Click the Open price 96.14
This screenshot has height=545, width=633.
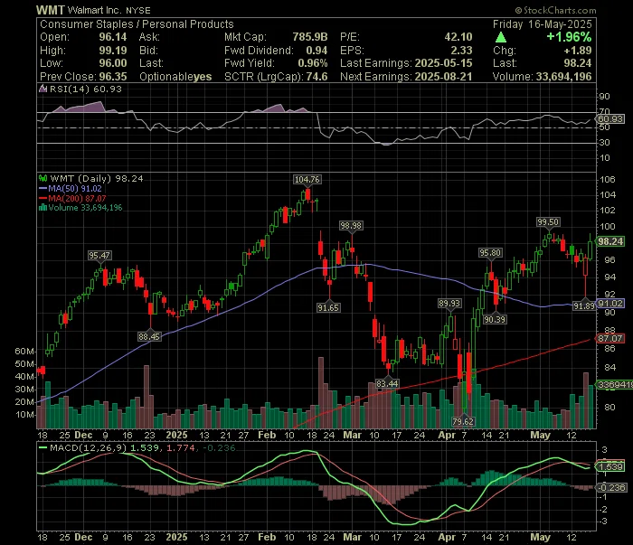(113, 37)
